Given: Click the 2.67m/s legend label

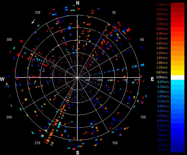Looking at the screenshot, I should (x=162, y=58).
